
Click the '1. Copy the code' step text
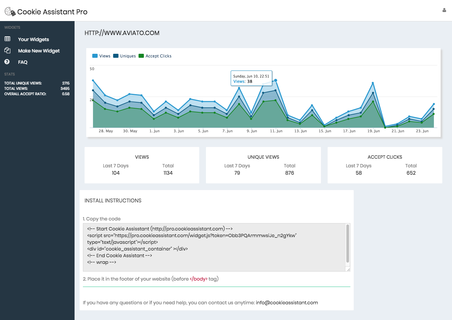pyautogui.click(x=102, y=219)
